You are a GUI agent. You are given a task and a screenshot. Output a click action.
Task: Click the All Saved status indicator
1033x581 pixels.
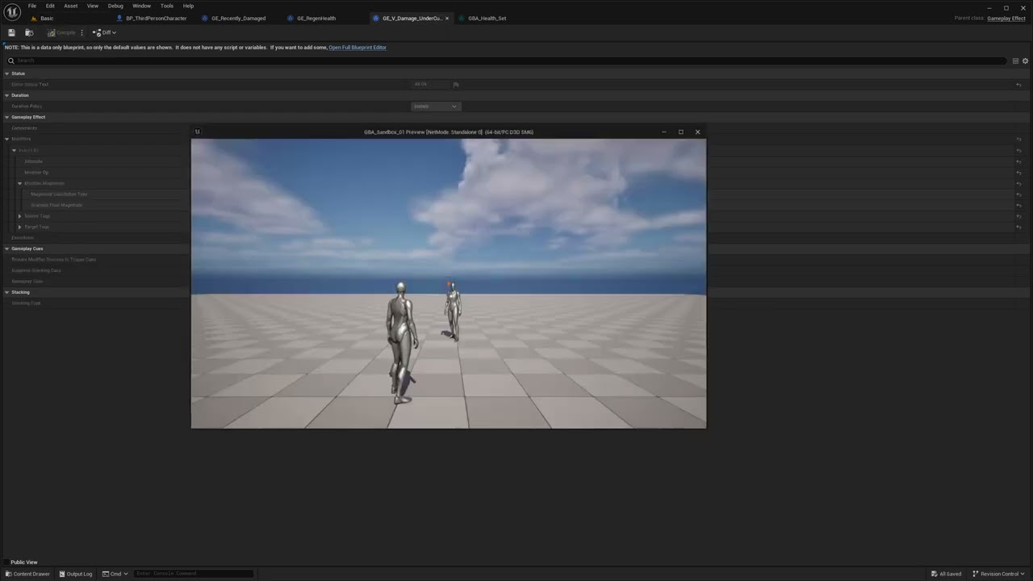click(x=946, y=574)
